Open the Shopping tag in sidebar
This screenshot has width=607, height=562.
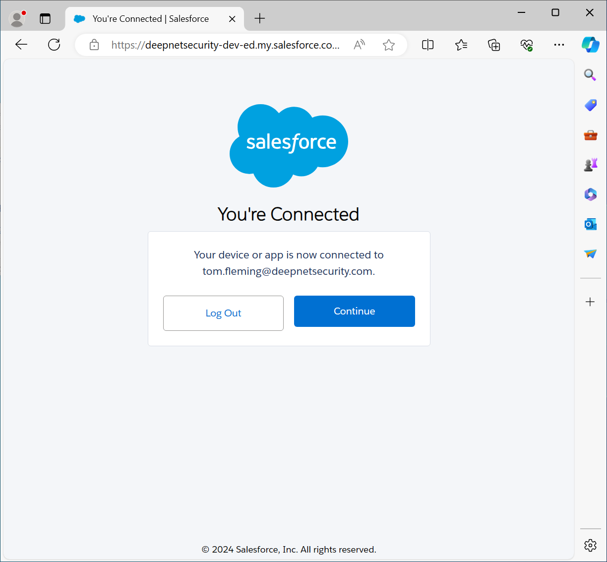click(590, 105)
